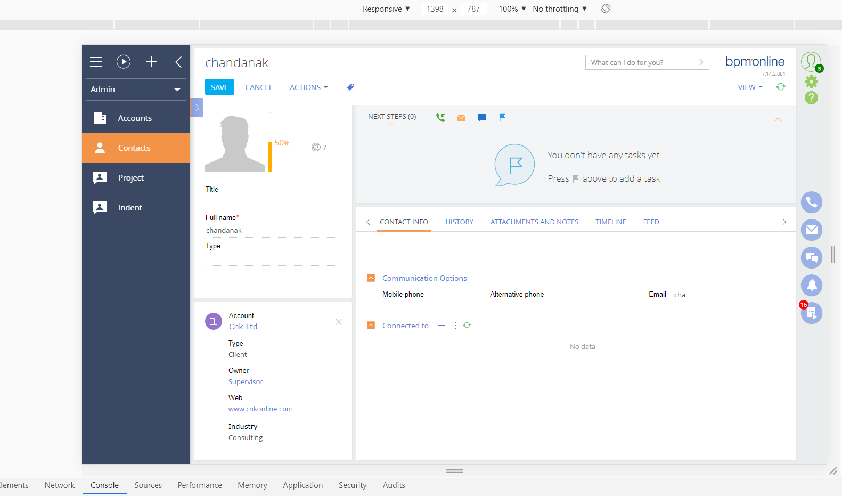Viewport: 842px width, 496px height.
Task: Open the process tasks panel with badge 16
Action: [x=812, y=313]
